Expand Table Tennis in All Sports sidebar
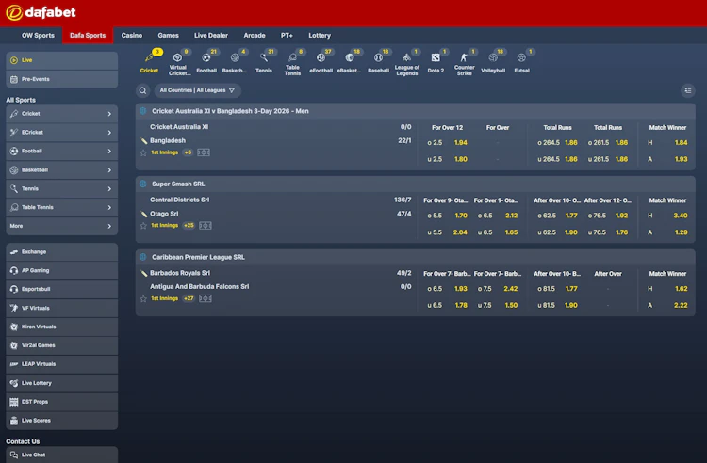The height and width of the screenshot is (463, 707). 62,207
